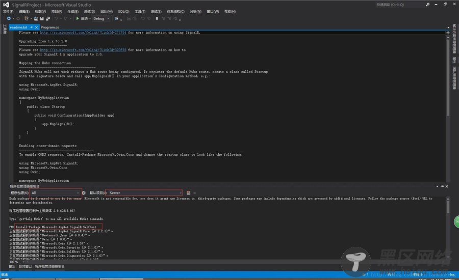Click the Visual Studio logo icon
This screenshot has height=280, width=459.
pyautogui.click(x=6, y=5)
